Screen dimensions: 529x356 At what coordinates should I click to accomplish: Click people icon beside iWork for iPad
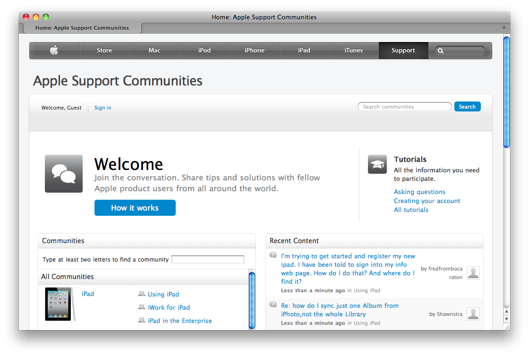click(142, 307)
